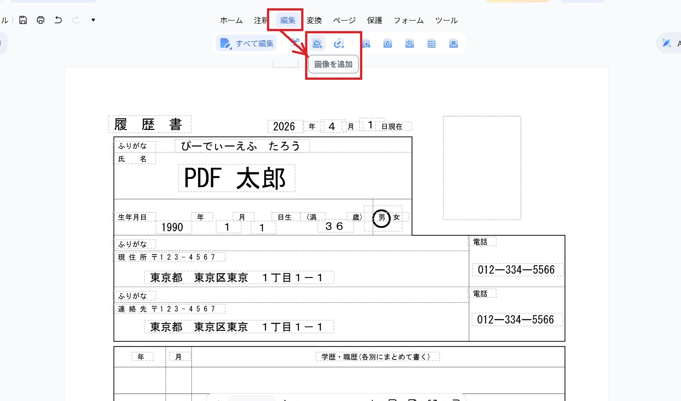Open the Print dialog icon
This screenshot has width=681, height=401.
[40, 20]
